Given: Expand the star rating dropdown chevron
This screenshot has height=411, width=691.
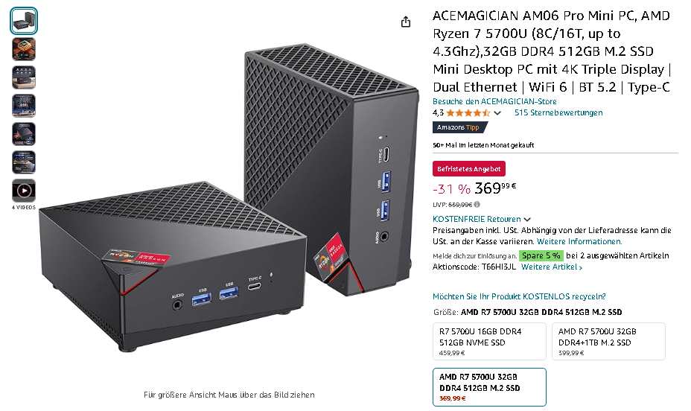Looking at the screenshot, I should 497,113.
